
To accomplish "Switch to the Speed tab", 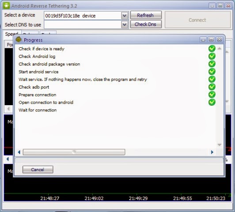I will tap(11, 34).
